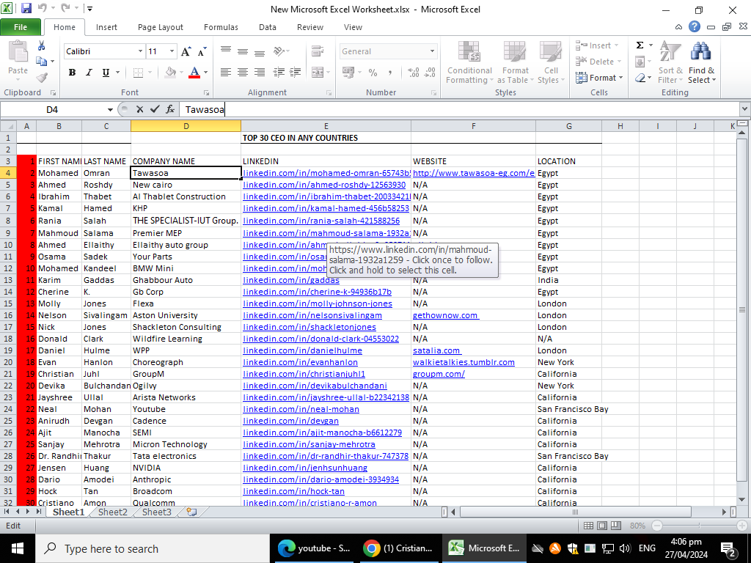Select cell containing Anthropic

(186, 479)
